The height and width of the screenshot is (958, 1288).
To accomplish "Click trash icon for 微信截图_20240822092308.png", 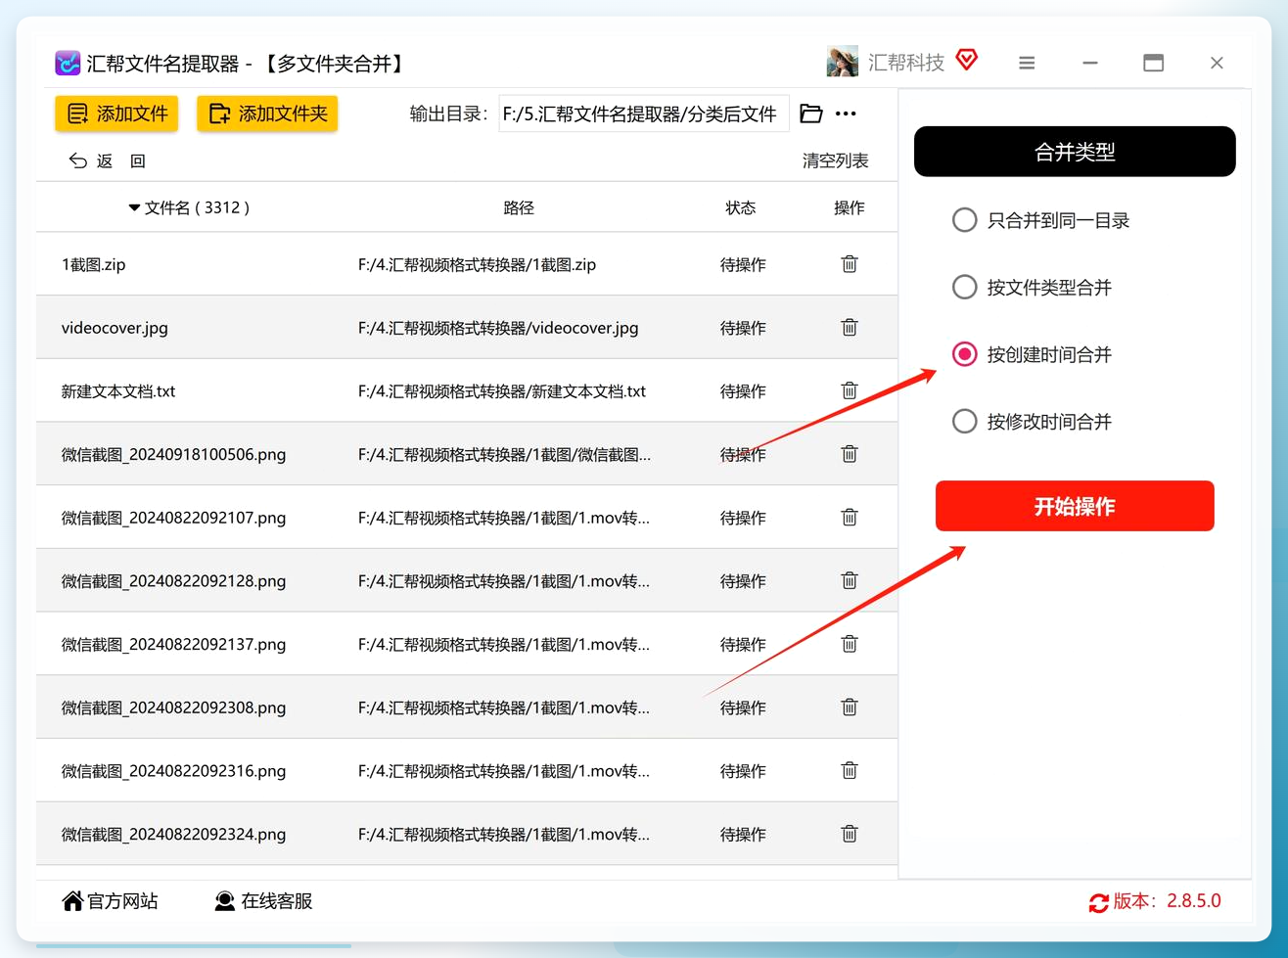I will click(850, 707).
